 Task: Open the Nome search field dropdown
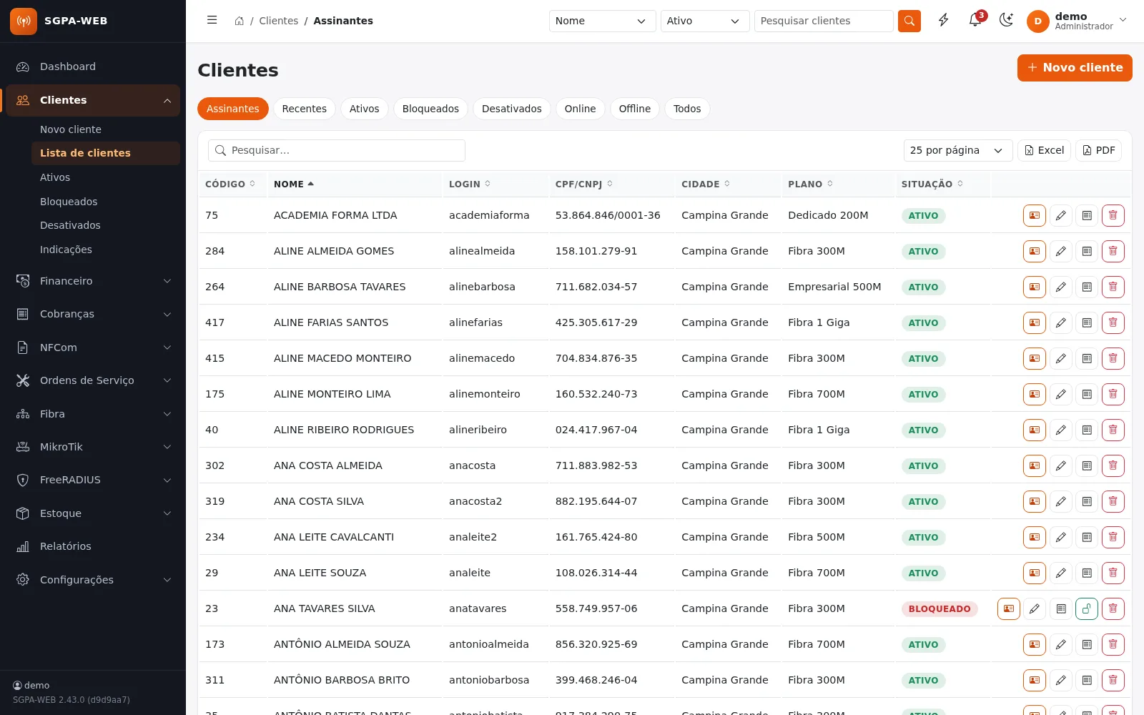click(x=602, y=21)
